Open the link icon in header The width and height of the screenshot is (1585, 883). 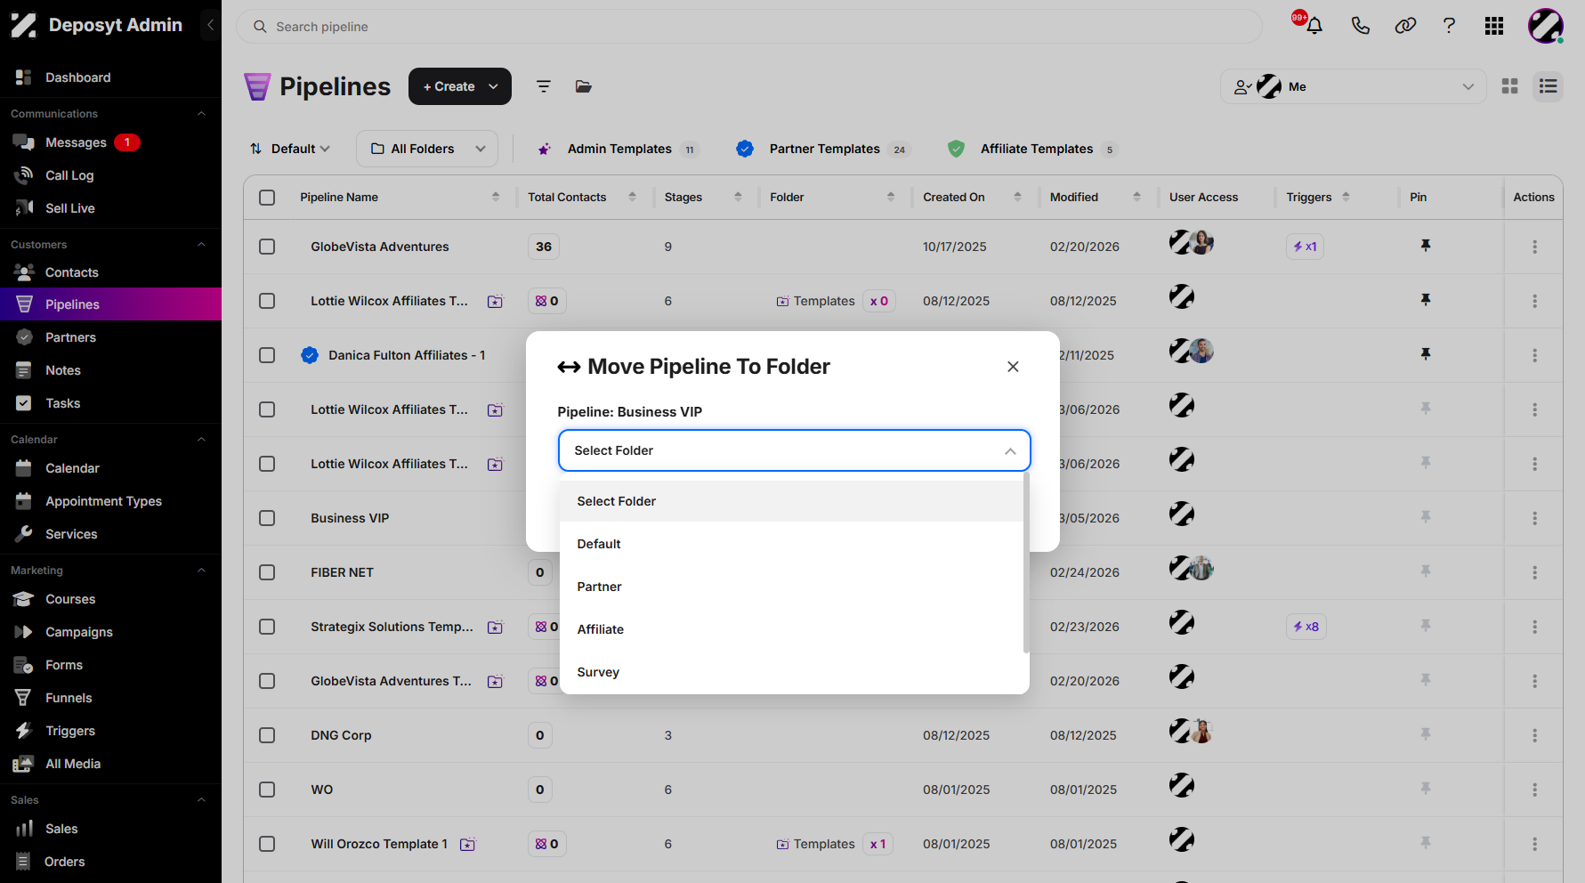(1405, 26)
